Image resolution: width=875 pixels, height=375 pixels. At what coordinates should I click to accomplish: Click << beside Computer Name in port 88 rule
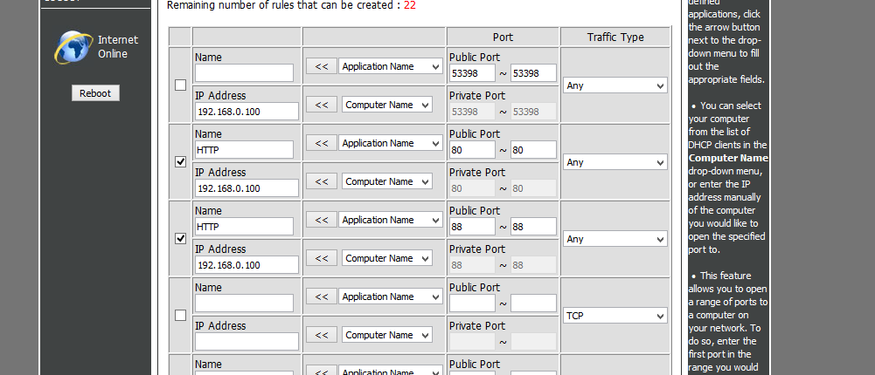click(x=322, y=258)
